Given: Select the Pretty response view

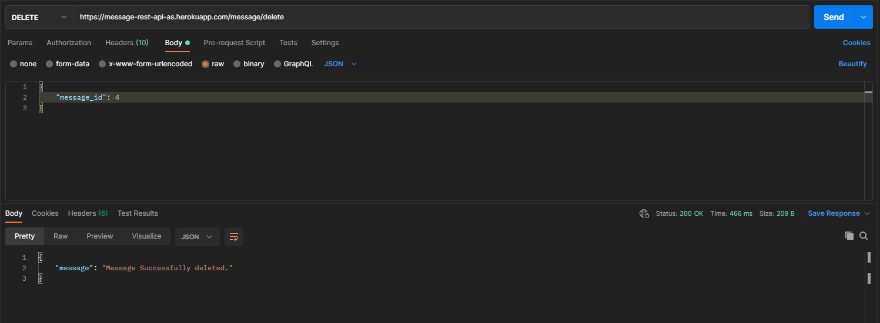Looking at the screenshot, I should tap(25, 236).
